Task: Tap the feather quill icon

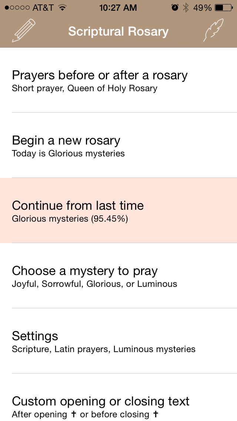Action: click(x=214, y=30)
